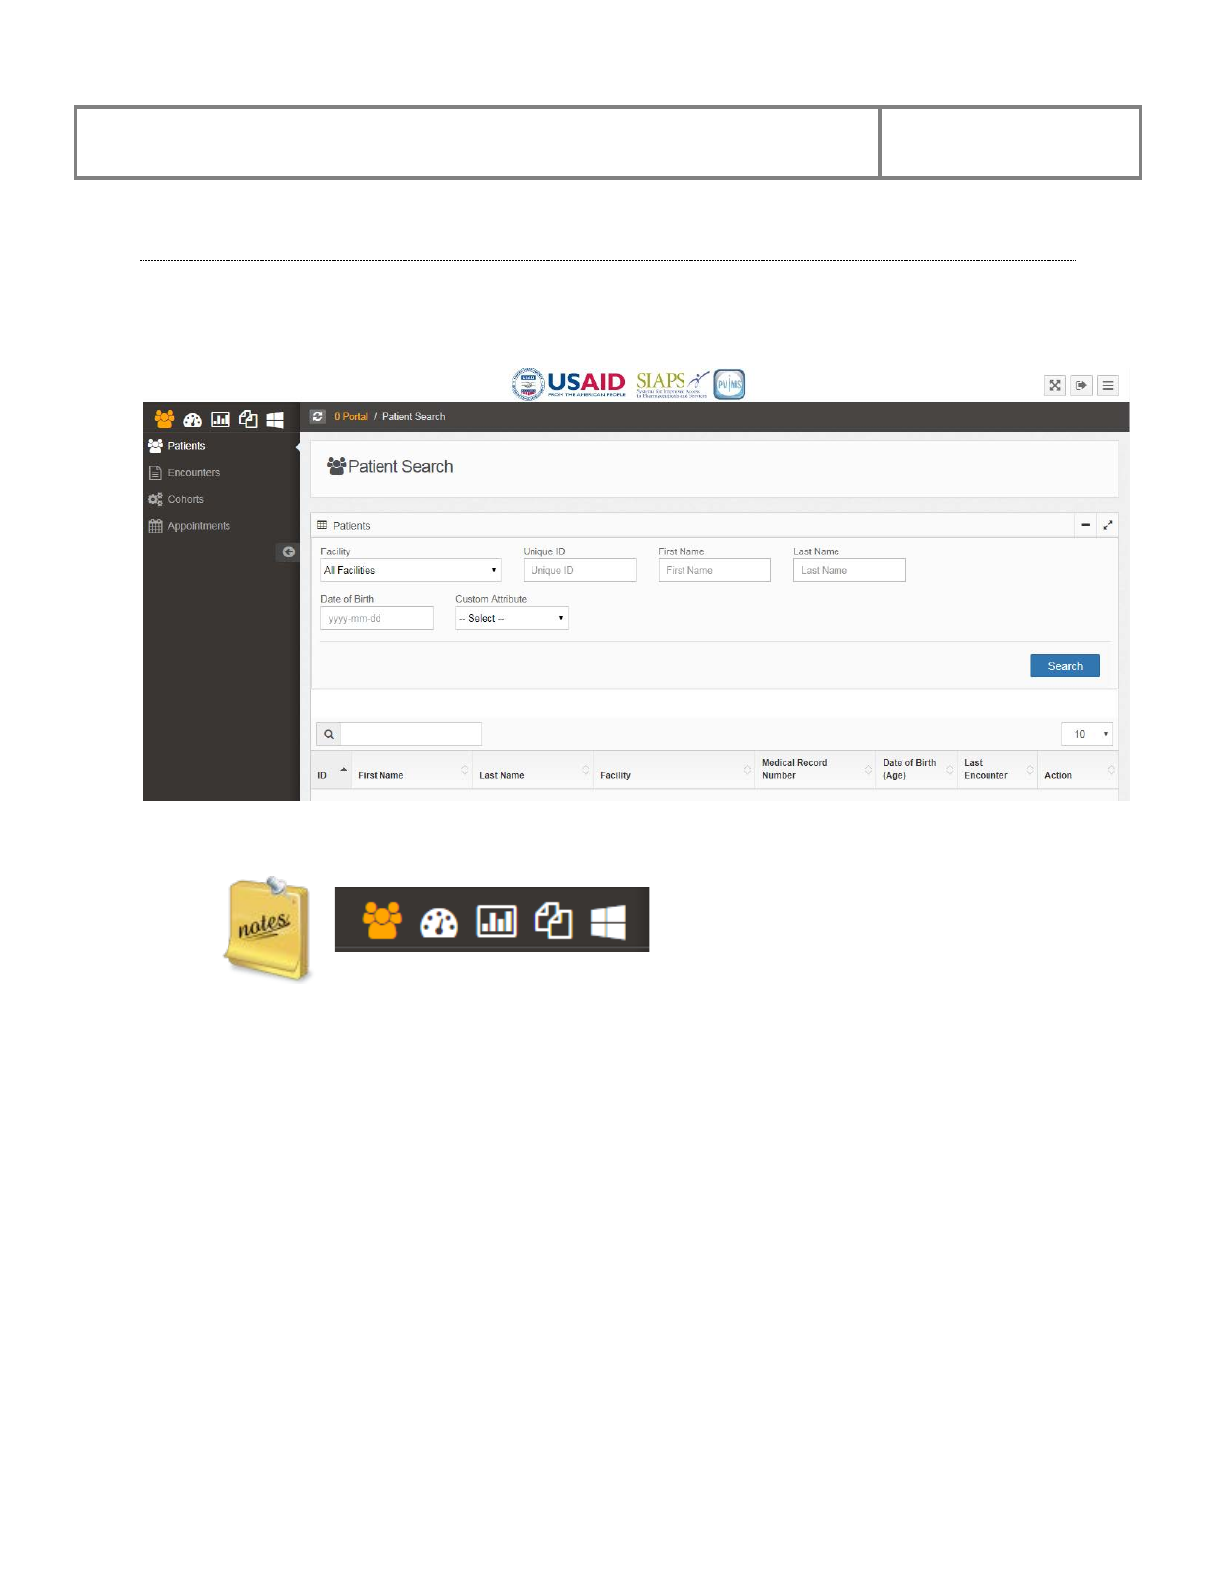Open the small bar chart reports icon in app header

[221, 420]
